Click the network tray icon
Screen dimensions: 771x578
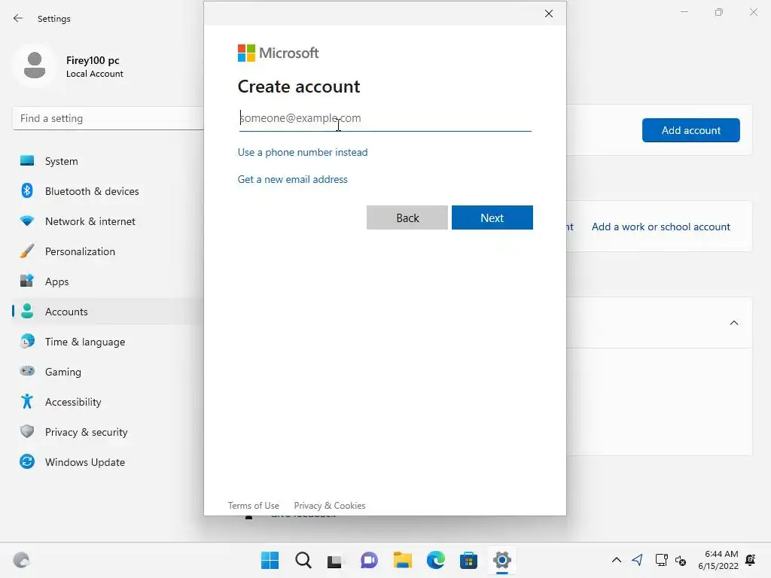coord(661,560)
